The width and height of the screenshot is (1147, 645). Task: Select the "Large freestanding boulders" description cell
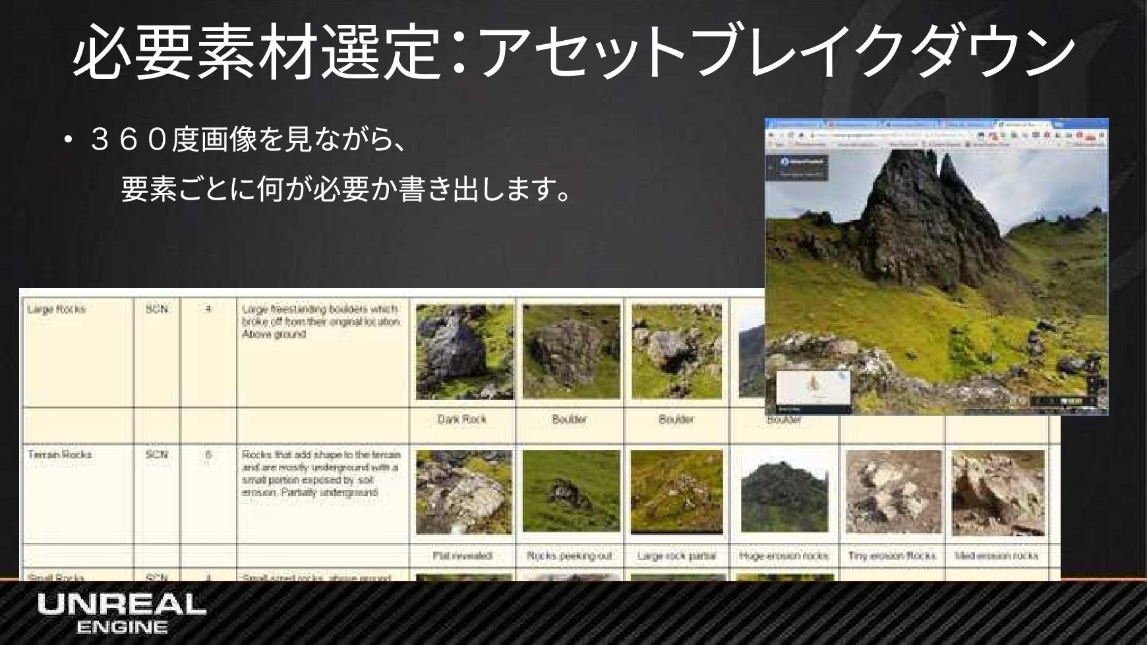[323, 352]
